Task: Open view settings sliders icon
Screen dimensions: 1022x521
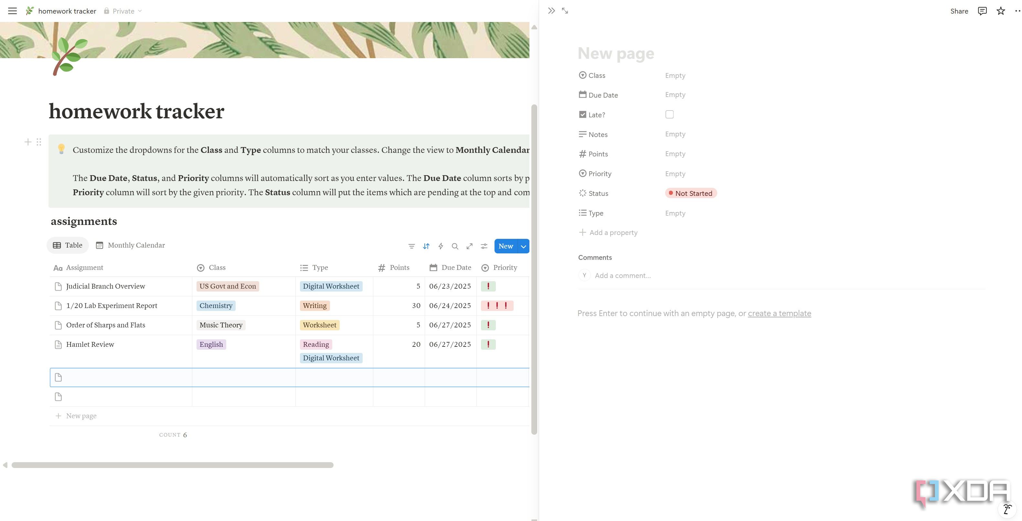Action: (x=484, y=246)
